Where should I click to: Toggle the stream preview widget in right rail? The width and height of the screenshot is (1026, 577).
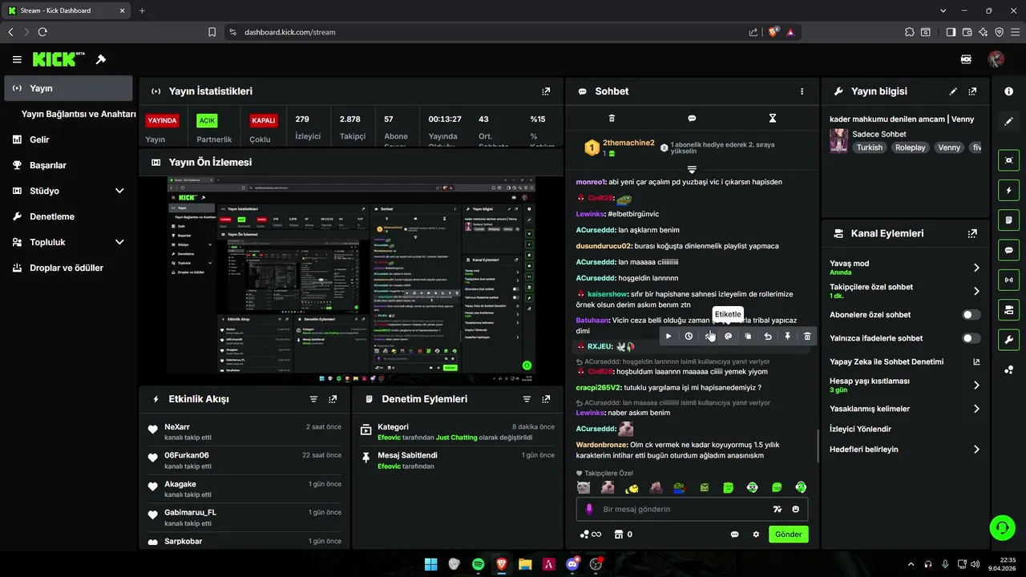click(x=1008, y=160)
